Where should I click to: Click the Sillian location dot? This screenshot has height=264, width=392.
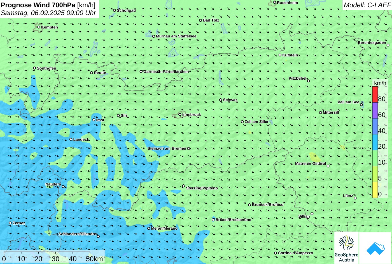(312, 214)
